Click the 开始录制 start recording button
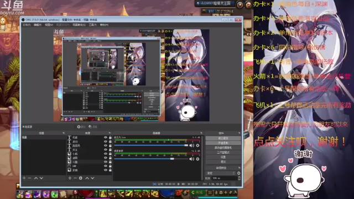 click(x=223, y=143)
